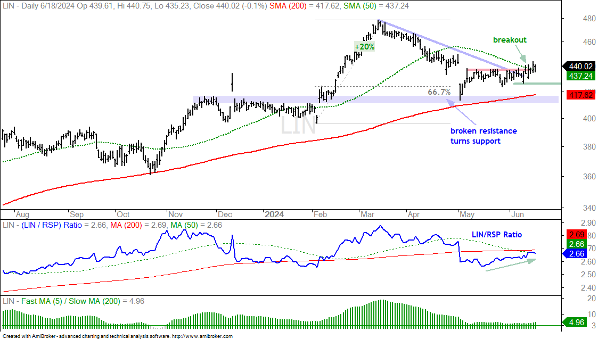Screen dimensions: 598x339
Task: Click the red 417.62 SMA 200 price tag
Action: [x=580, y=95]
